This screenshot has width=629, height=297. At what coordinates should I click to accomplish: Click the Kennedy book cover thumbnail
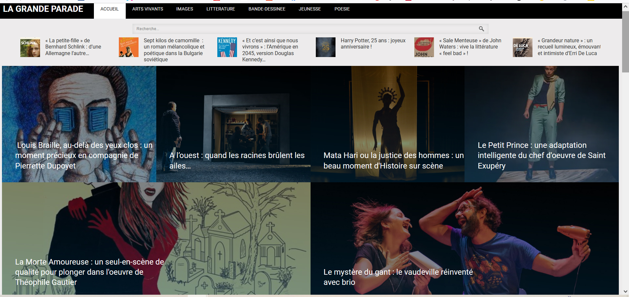tap(227, 47)
